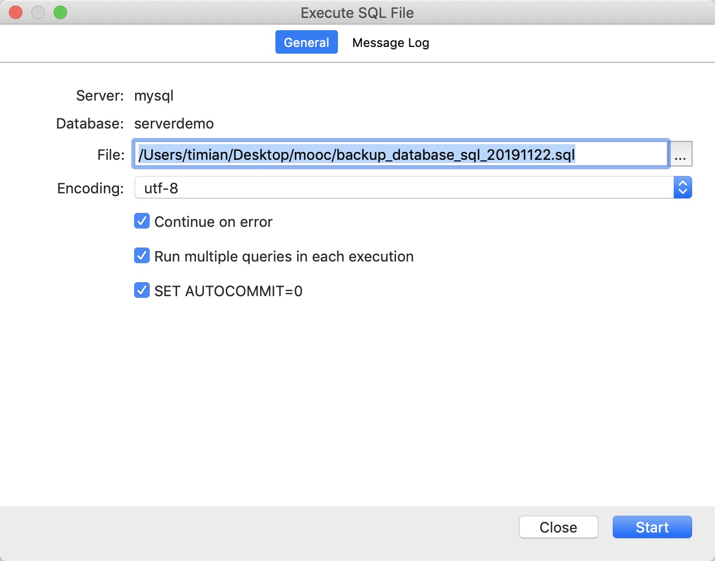
Task: Click the Database: label
Action: tap(90, 123)
